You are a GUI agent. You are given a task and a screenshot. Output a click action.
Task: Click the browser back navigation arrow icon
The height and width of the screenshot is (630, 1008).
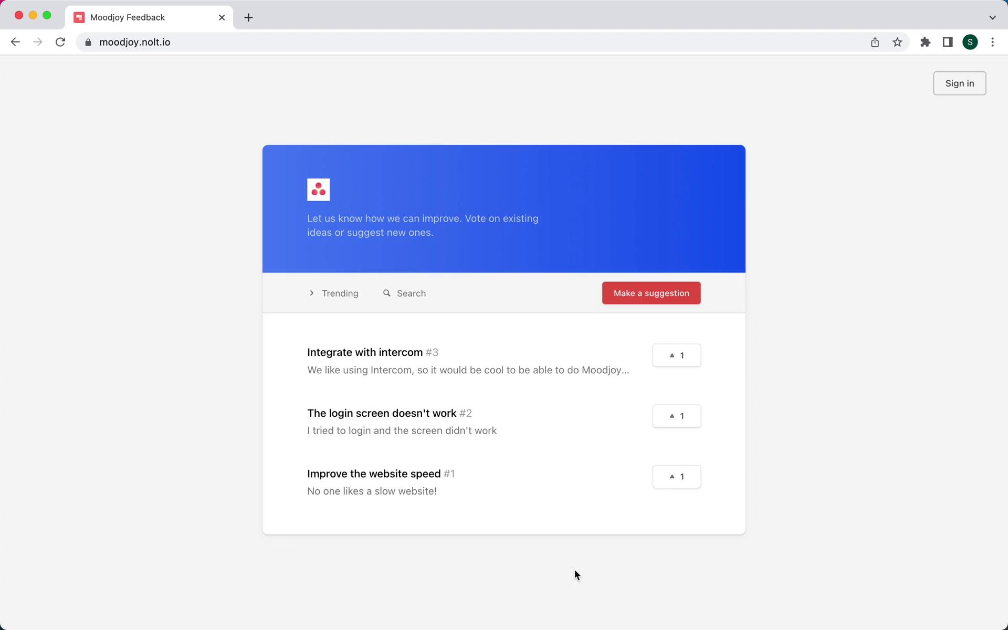click(x=15, y=41)
